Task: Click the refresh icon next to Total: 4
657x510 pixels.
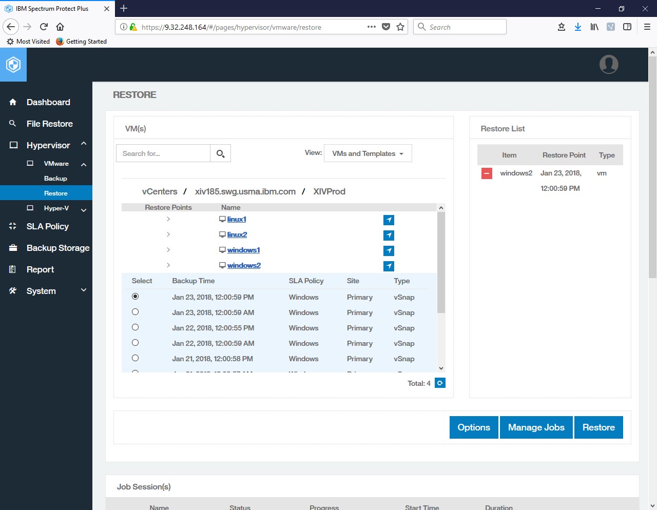Action: point(440,383)
